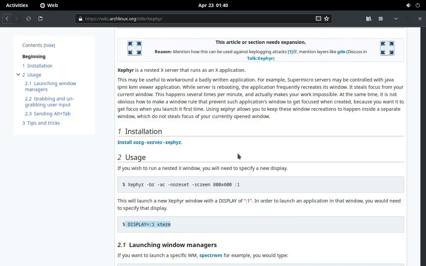Jump to Launching window managers section
This screenshot has width=426, height=266.
pyautogui.click(x=51, y=86)
